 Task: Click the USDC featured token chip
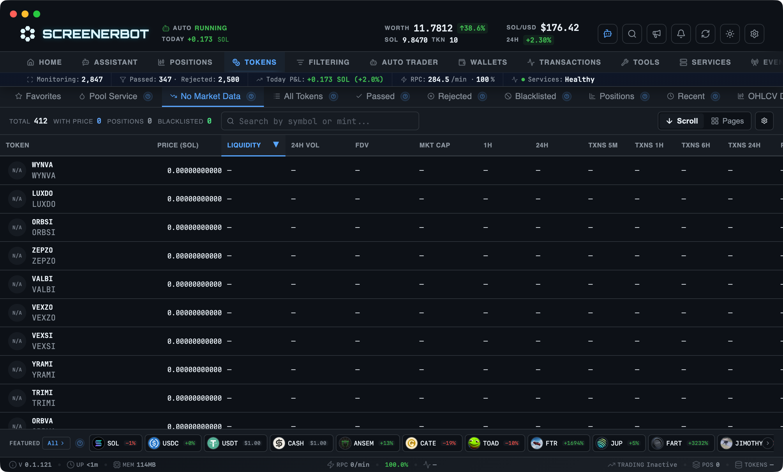pyautogui.click(x=173, y=443)
